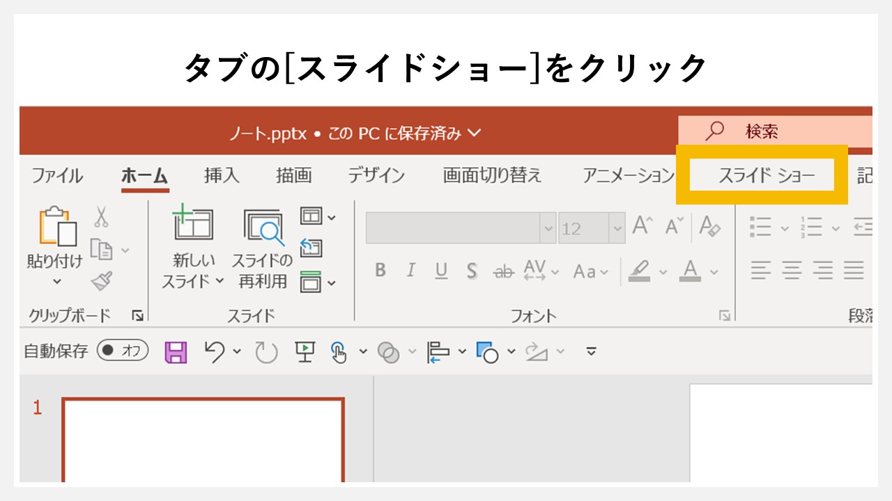Open the font size dropdown
Screen dimensions: 892x501
click(616, 228)
